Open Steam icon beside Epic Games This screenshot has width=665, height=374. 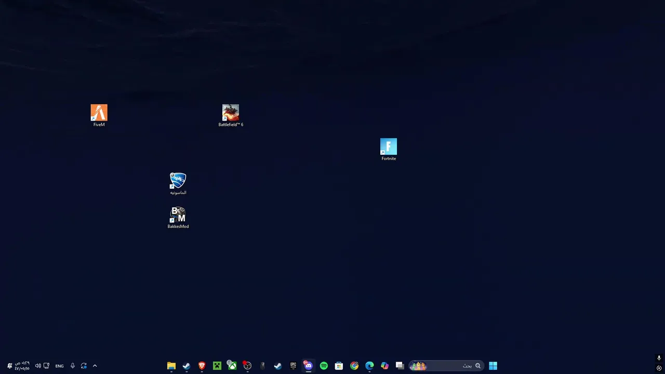[278, 366]
